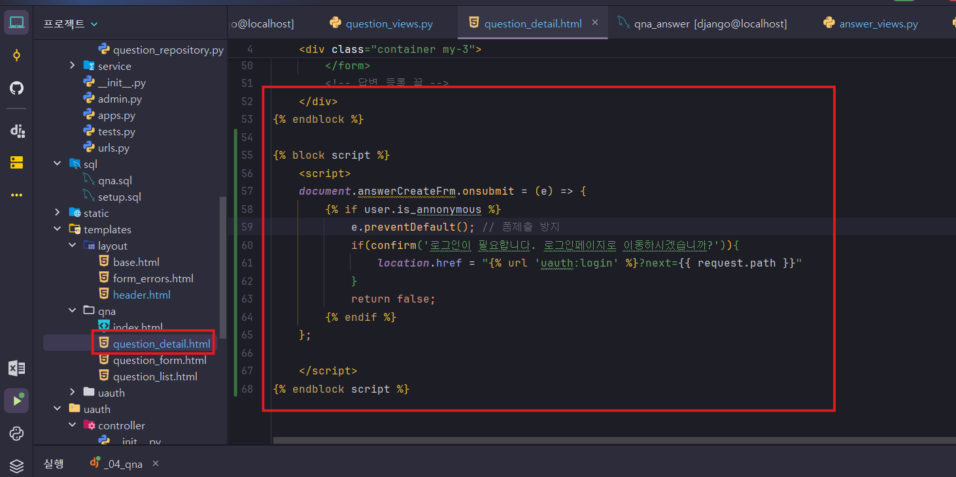
Task: Expand the service folder
Action: pos(73,66)
